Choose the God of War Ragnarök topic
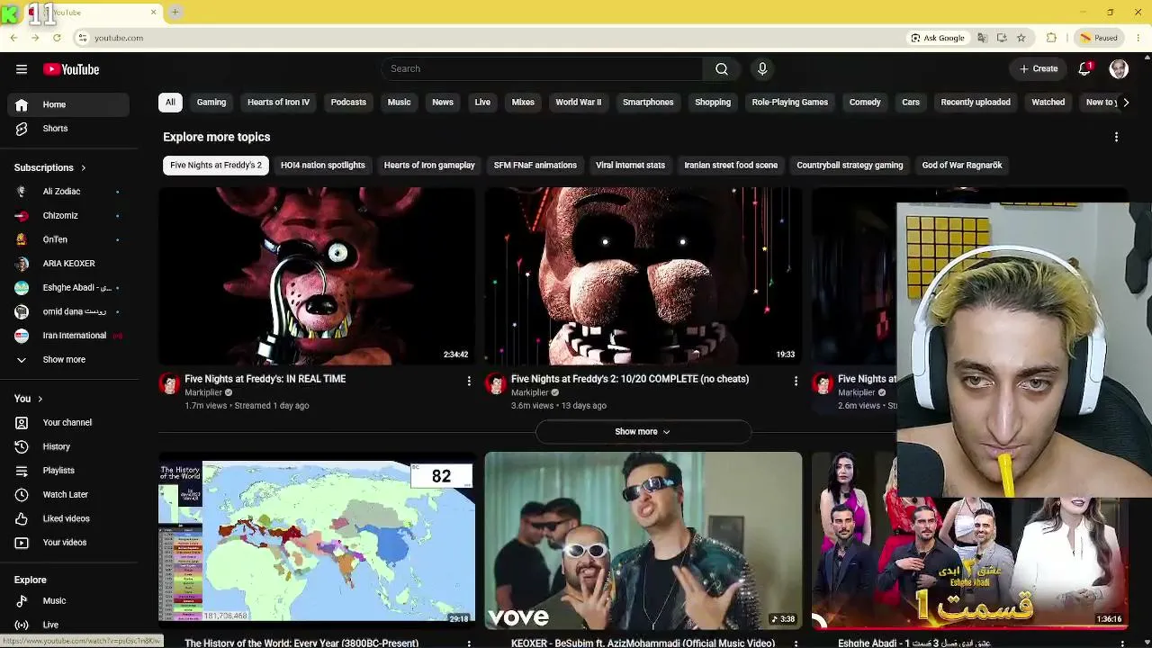Viewport: 1152px width, 648px height. point(962,166)
